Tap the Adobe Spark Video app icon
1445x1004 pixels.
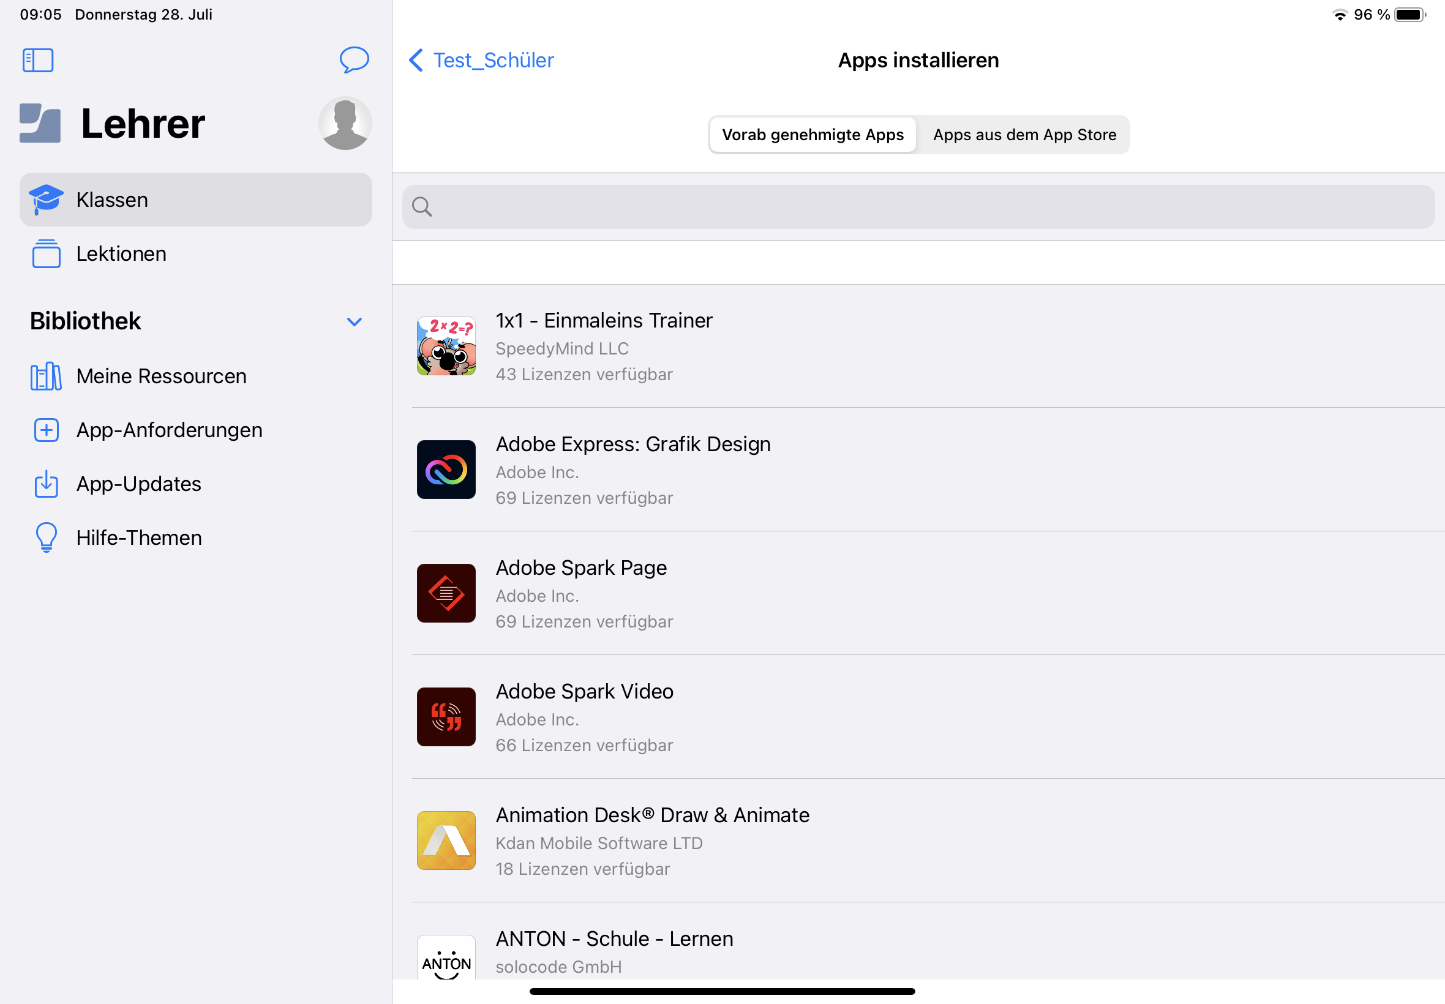pos(446,717)
